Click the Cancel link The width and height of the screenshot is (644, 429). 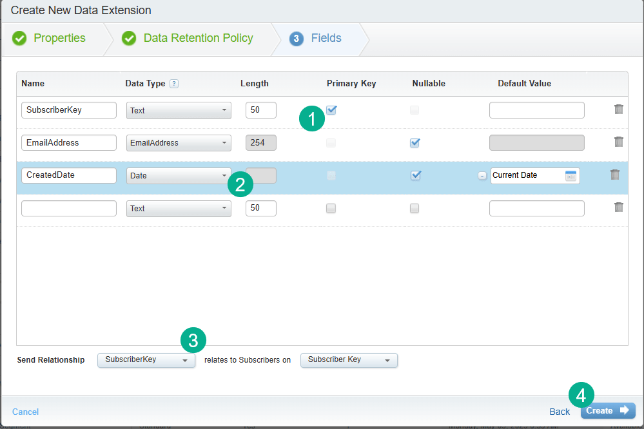pos(25,412)
